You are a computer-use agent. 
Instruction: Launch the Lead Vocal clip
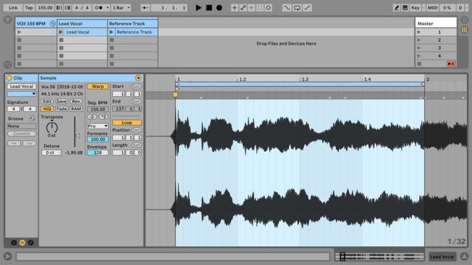pos(61,32)
